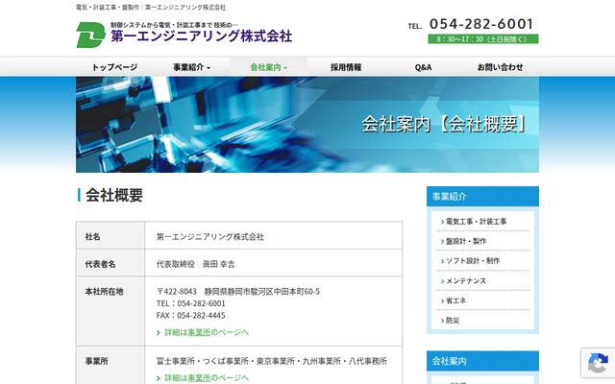Click the 会社案内 sidebar header
This screenshot has height=384, width=615.
pyautogui.click(x=482, y=361)
